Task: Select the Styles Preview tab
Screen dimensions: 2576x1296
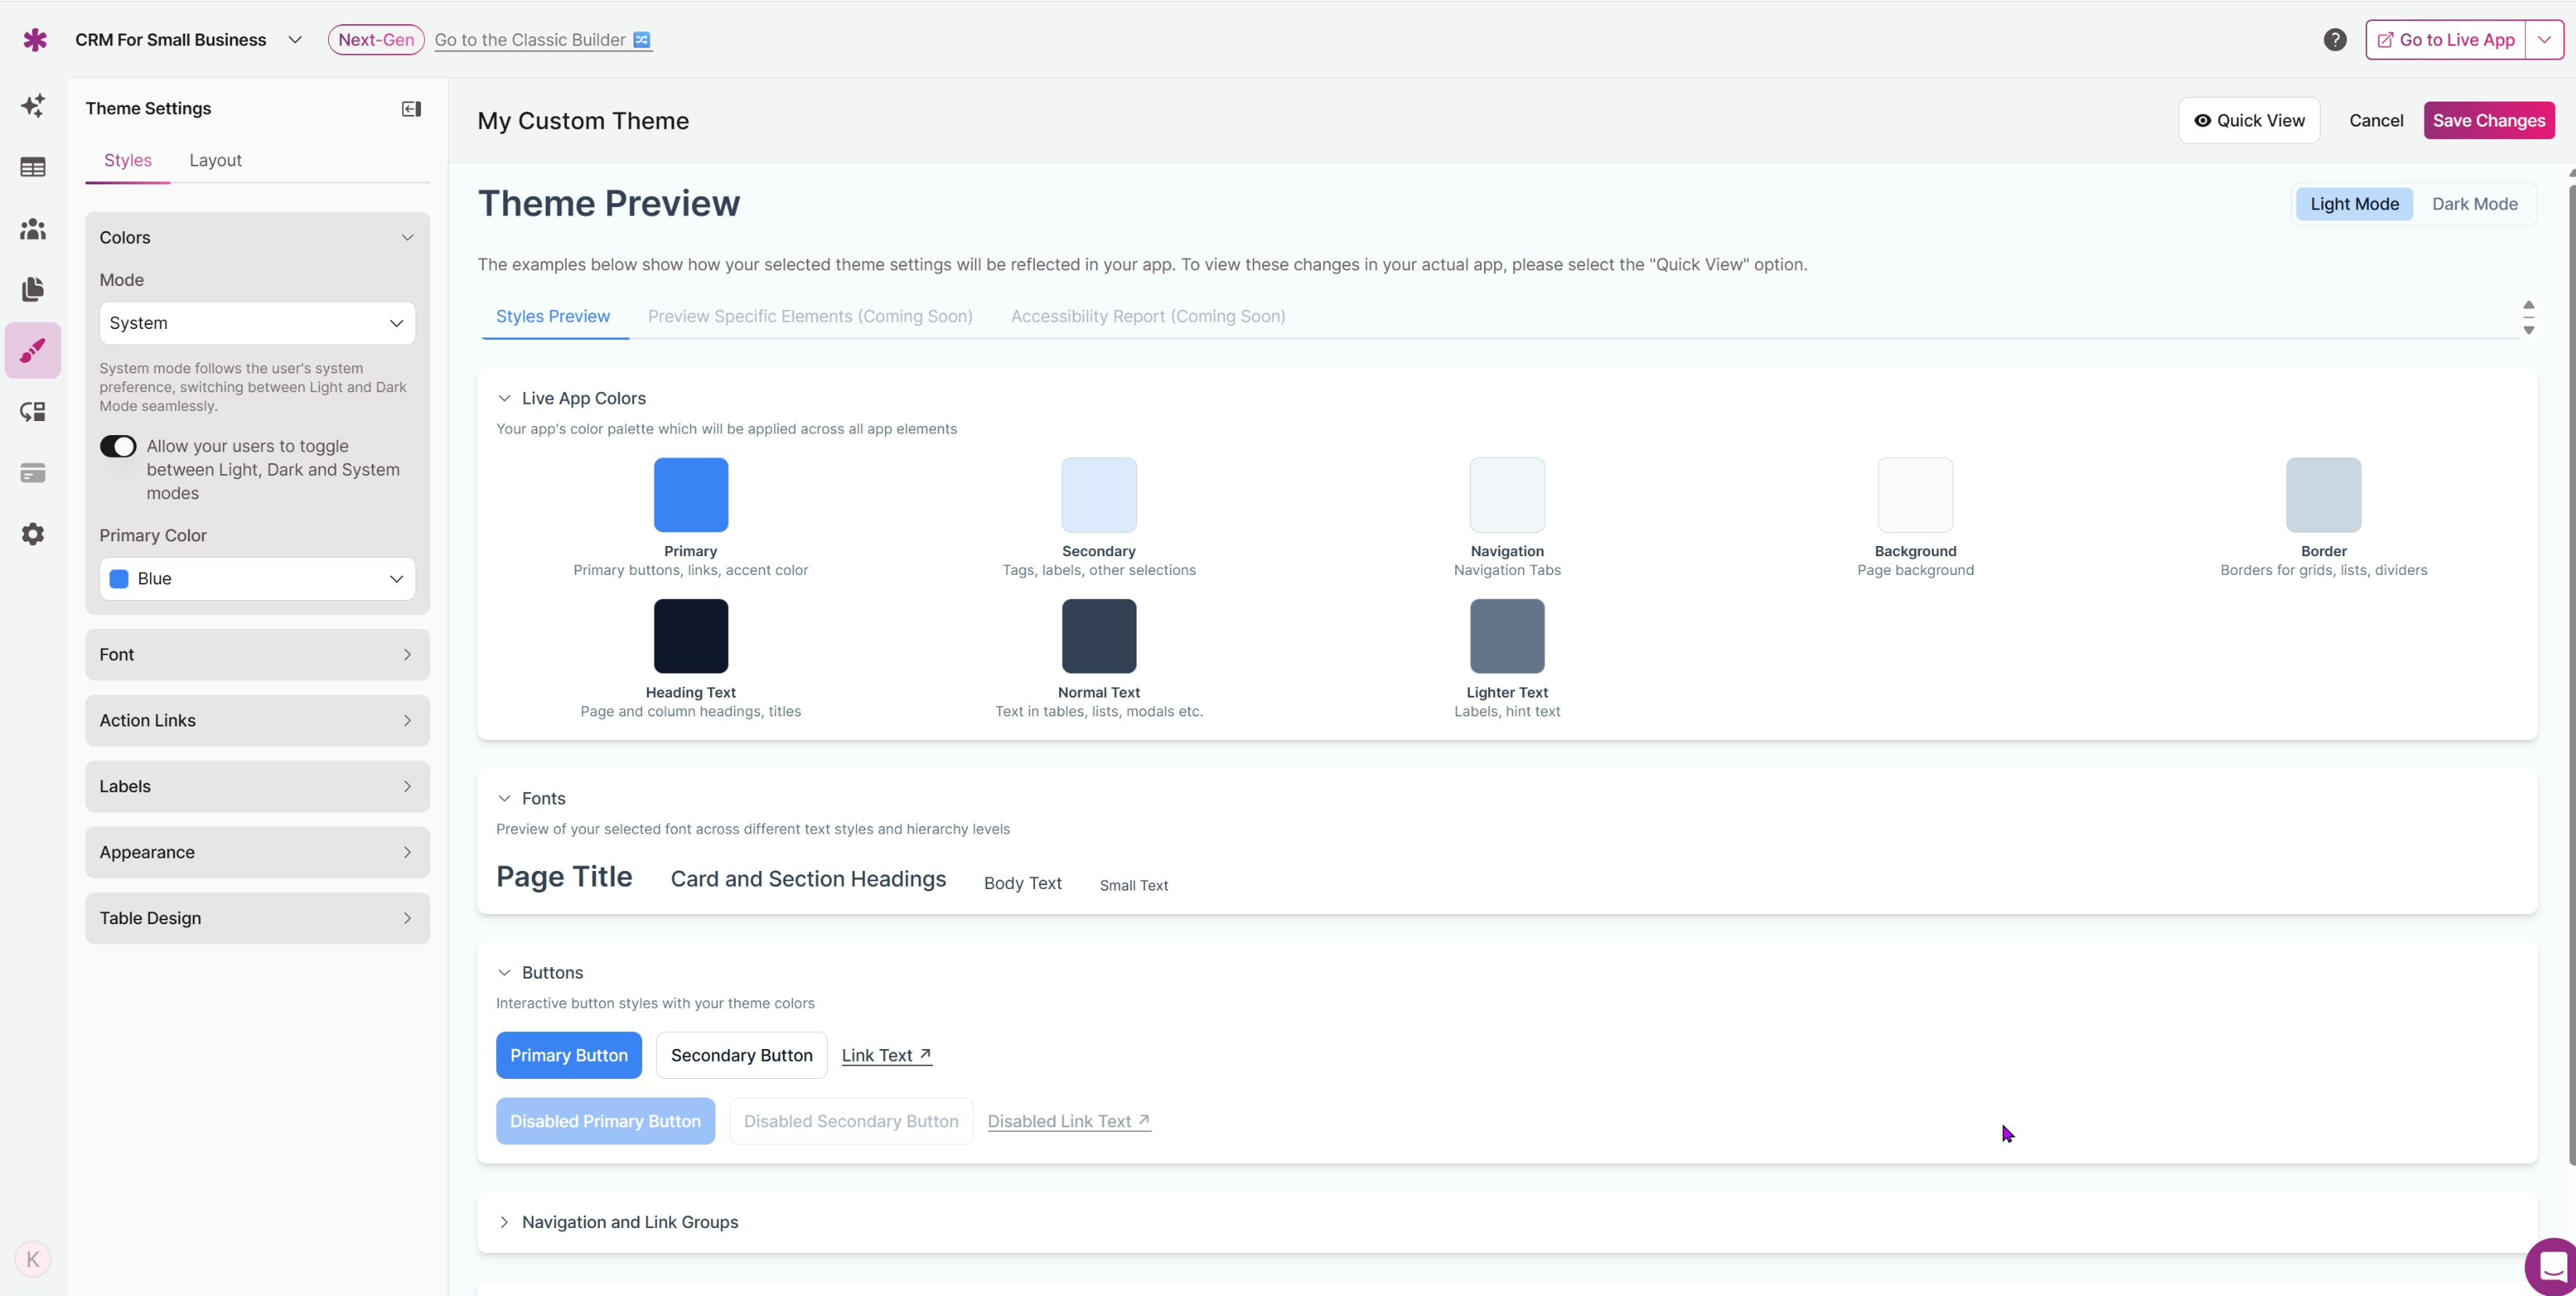Action: (x=553, y=316)
